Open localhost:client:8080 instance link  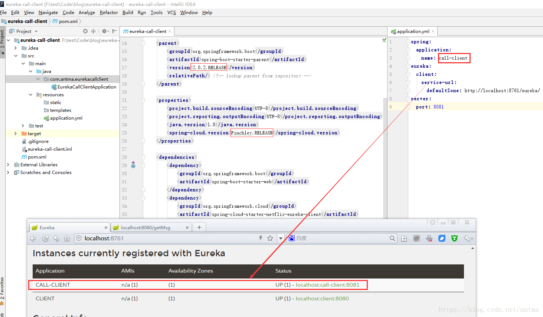[322, 298]
